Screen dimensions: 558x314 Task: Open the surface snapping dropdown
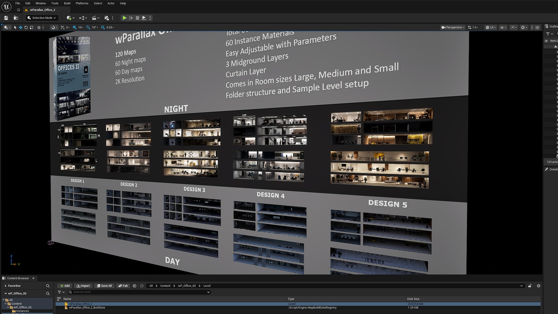54,27
